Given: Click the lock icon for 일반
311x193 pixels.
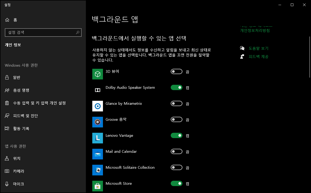Looking at the screenshot, I should 7,77.
